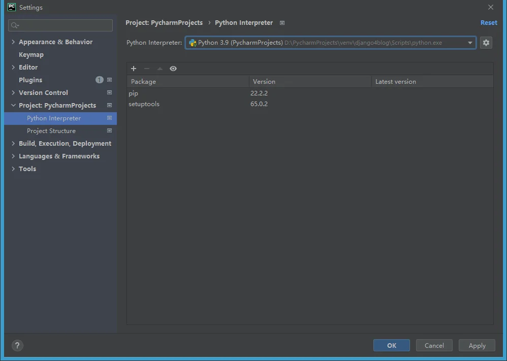Click project-level marker icon next to Plugins
The width and height of the screenshot is (507, 361).
tap(109, 80)
